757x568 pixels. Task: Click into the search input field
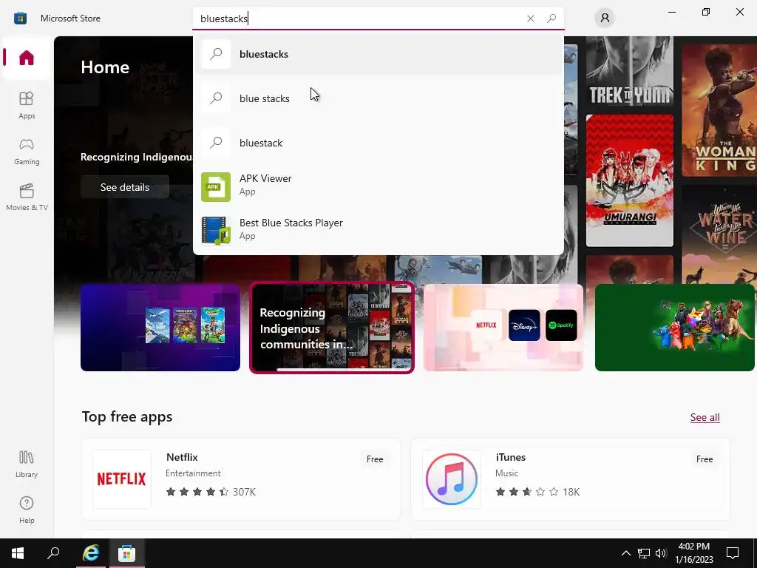[360, 18]
